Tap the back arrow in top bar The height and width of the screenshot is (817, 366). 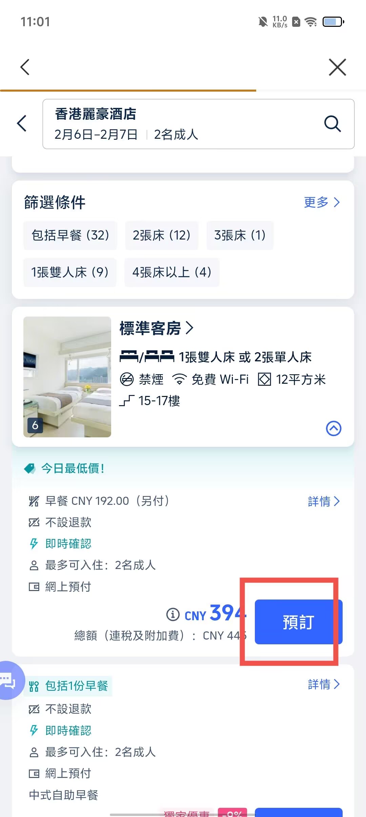[x=25, y=67]
